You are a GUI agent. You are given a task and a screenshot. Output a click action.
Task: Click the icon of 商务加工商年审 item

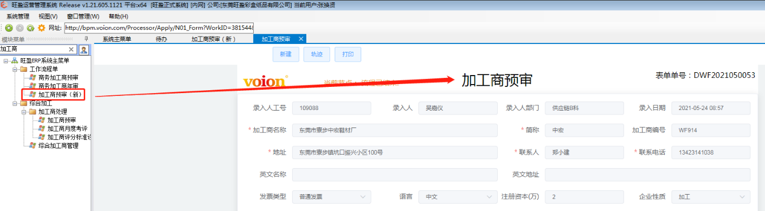tap(33, 86)
